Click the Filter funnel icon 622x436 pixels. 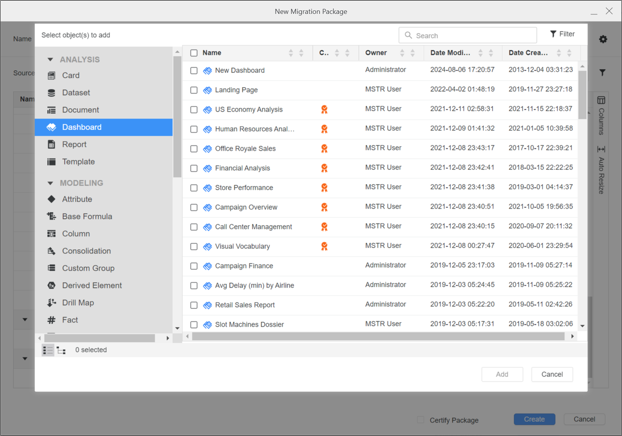point(553,34)
